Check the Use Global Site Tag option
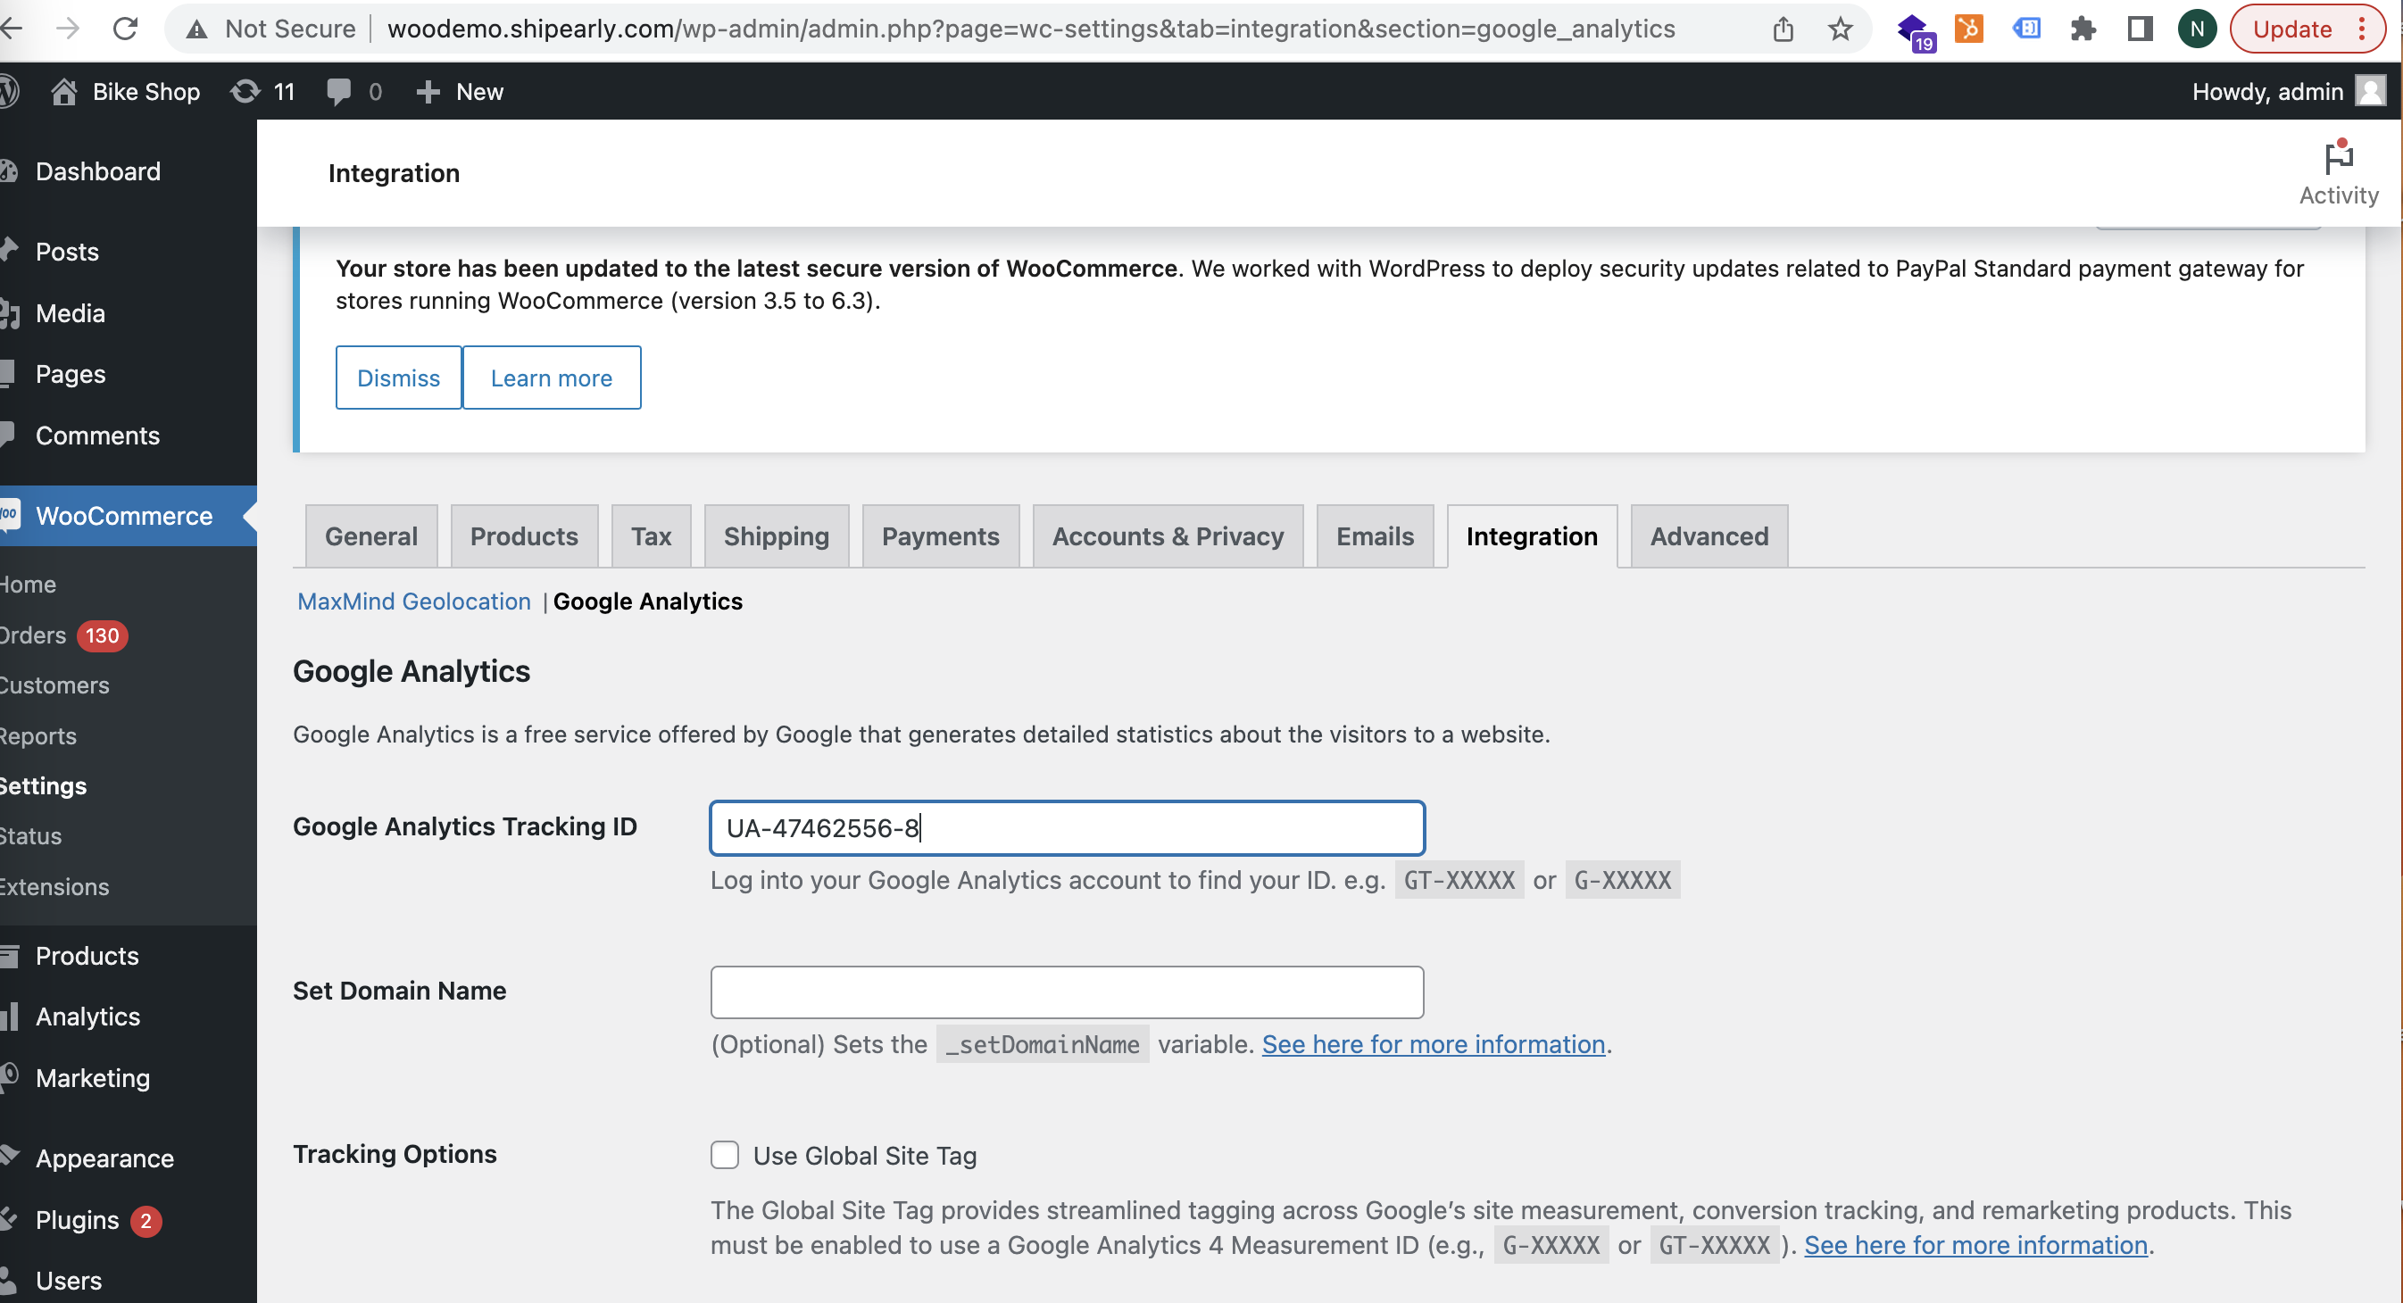This screenshot has width=2403, height=1303. pos(725,1154)
